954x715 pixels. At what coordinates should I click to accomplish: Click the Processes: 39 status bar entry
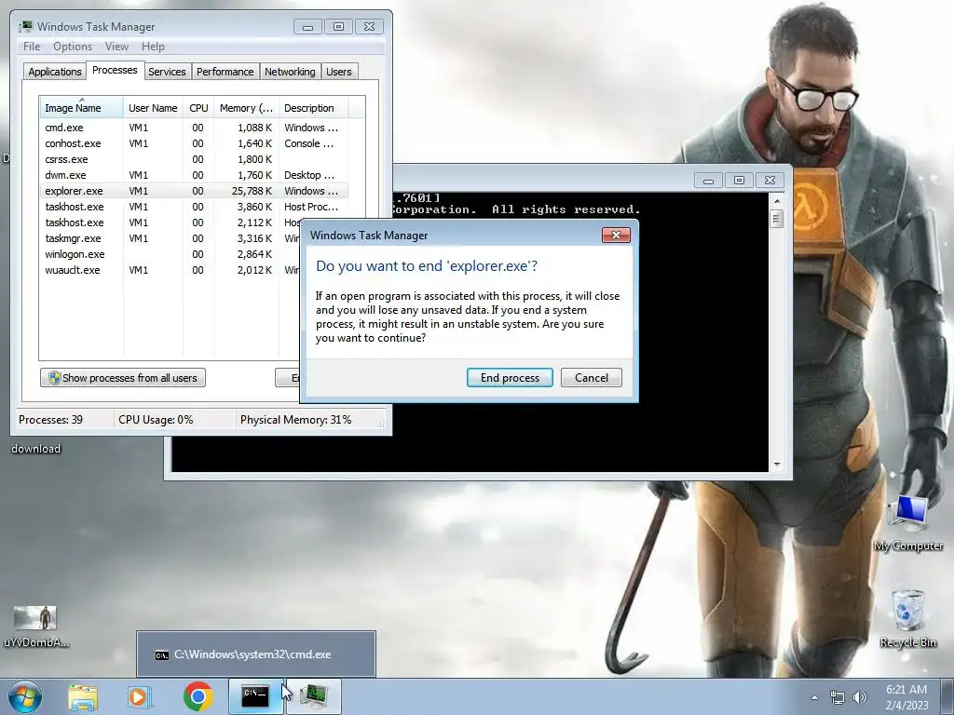[x=50, y=420]
